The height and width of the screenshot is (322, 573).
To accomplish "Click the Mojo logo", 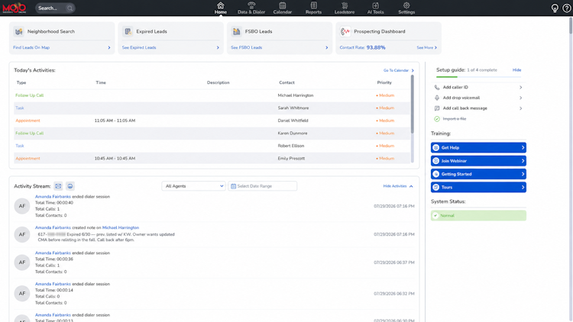I will point(15,8).
